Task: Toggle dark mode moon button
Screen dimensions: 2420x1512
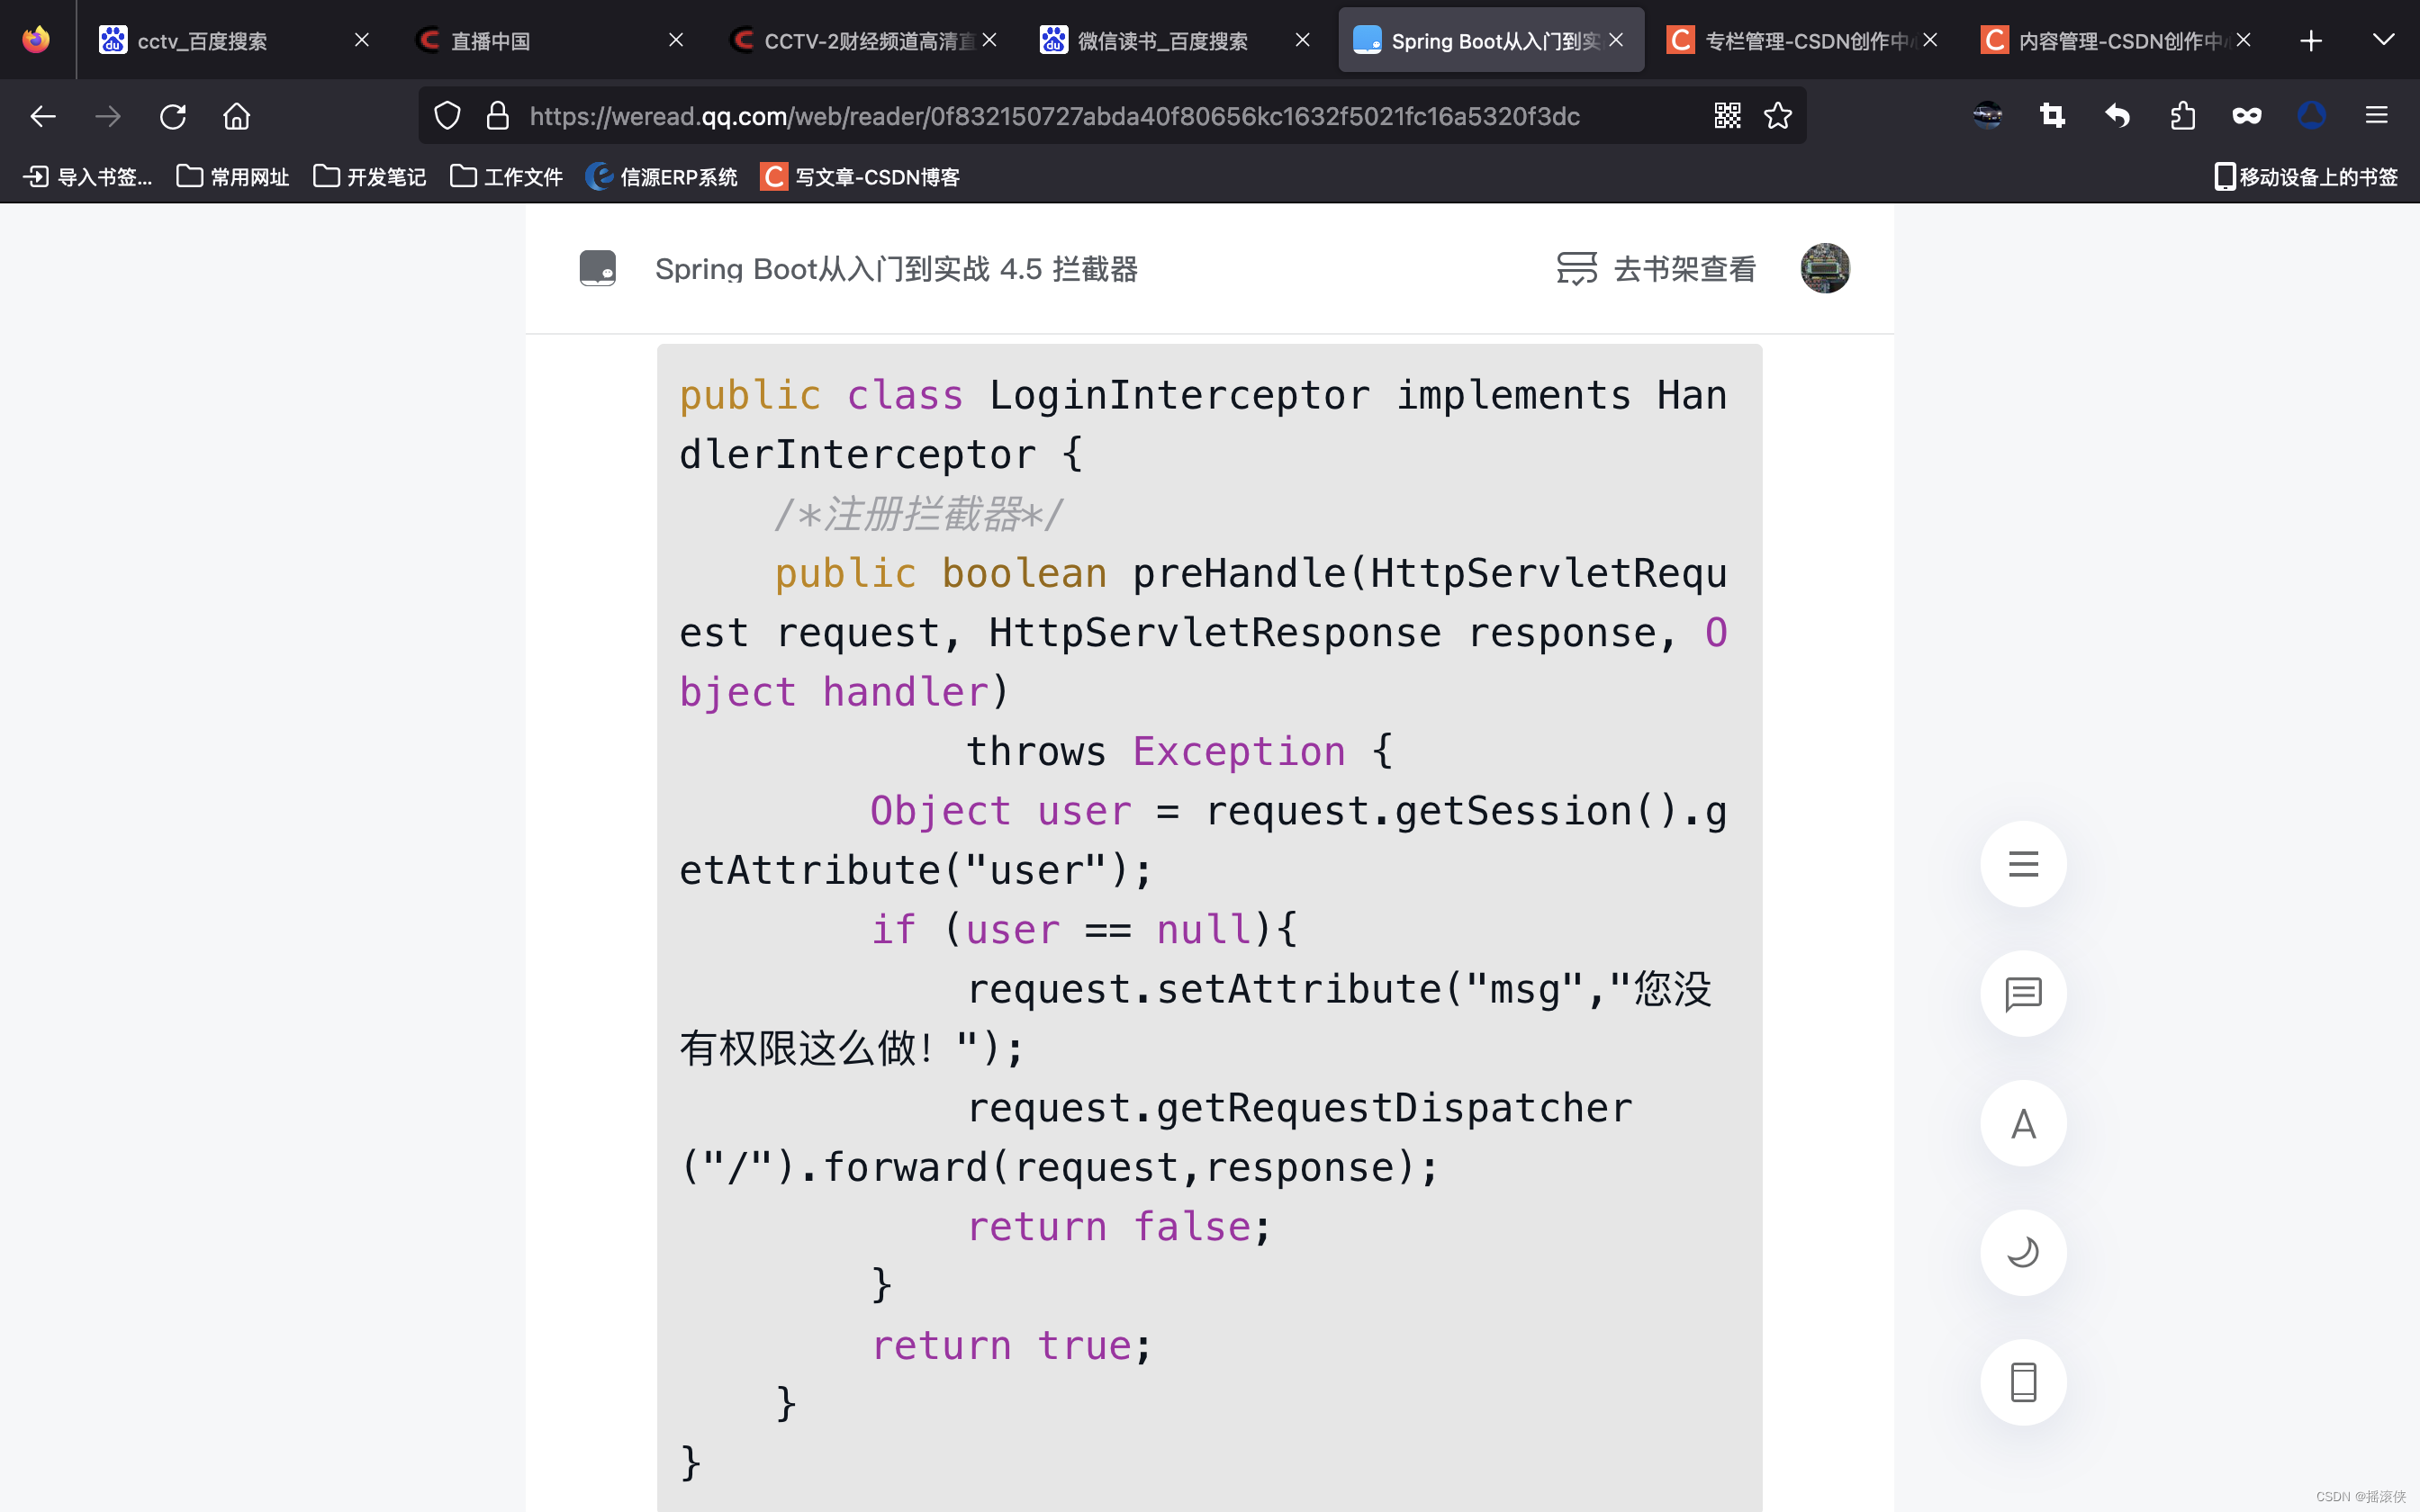Action: click(2022, 1253)
